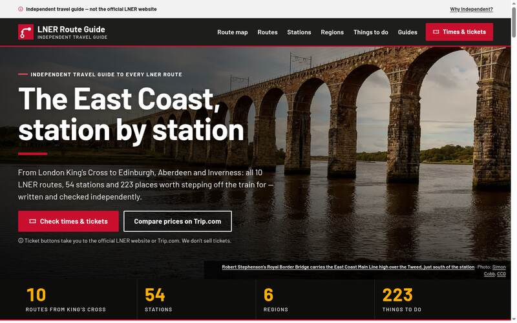
Task: Open the Guides menu item
Action: click(408, 32)
